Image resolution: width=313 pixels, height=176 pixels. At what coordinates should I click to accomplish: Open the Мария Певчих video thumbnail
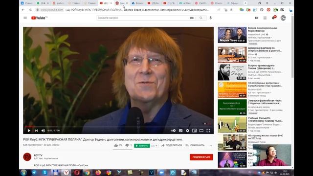pos(232,35)
